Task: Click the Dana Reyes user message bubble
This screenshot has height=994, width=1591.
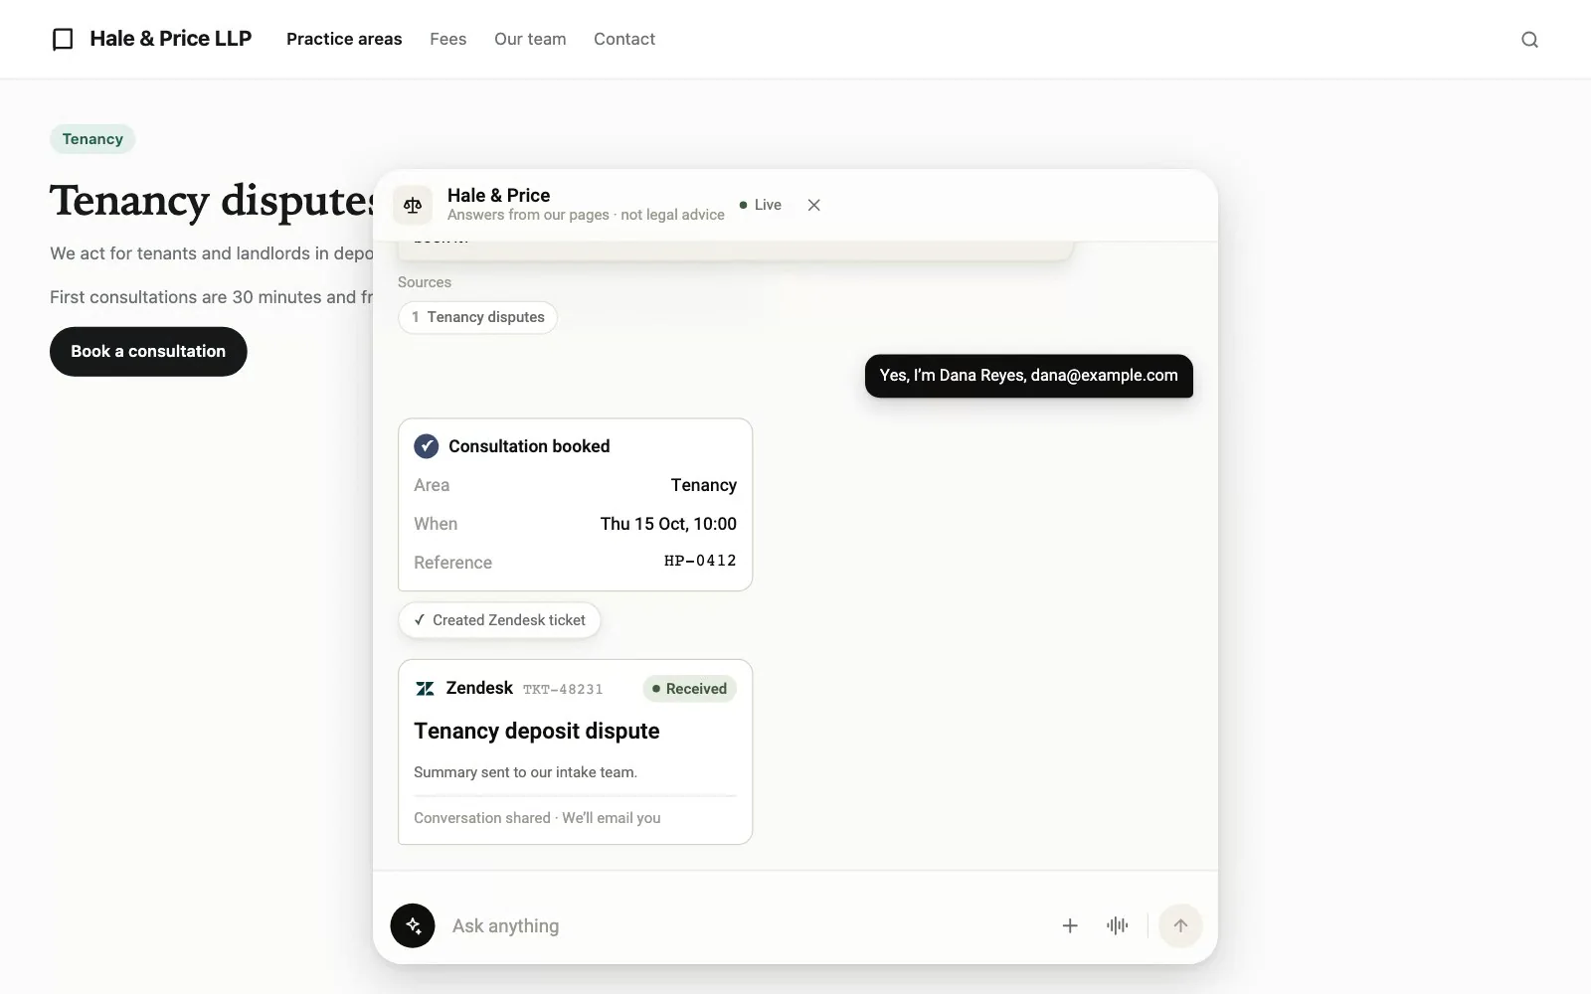Action: point(1028,376)
